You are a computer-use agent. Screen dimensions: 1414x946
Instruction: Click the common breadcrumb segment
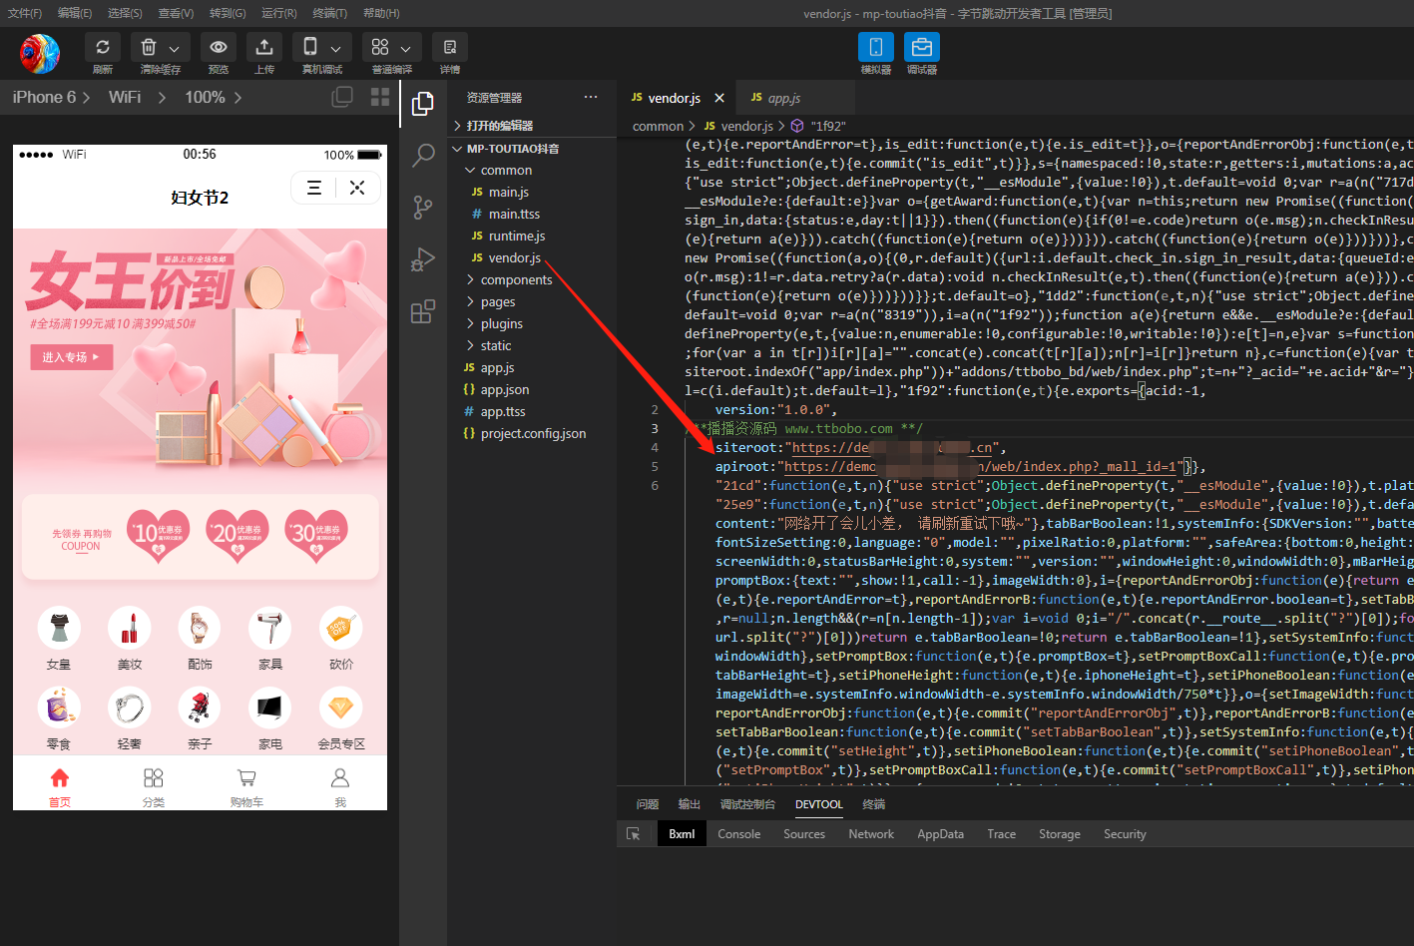coord(658,127)
